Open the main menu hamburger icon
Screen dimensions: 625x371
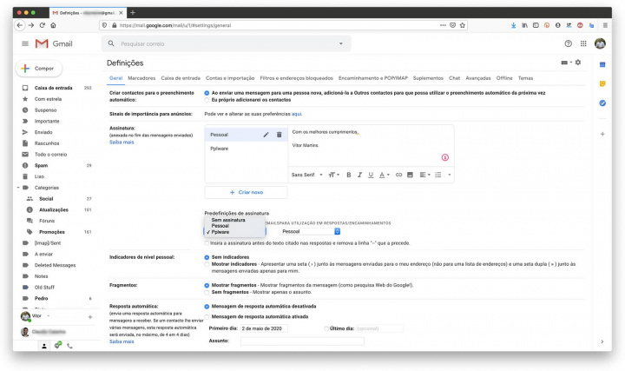pyautogui.click(x=24, y=43)
